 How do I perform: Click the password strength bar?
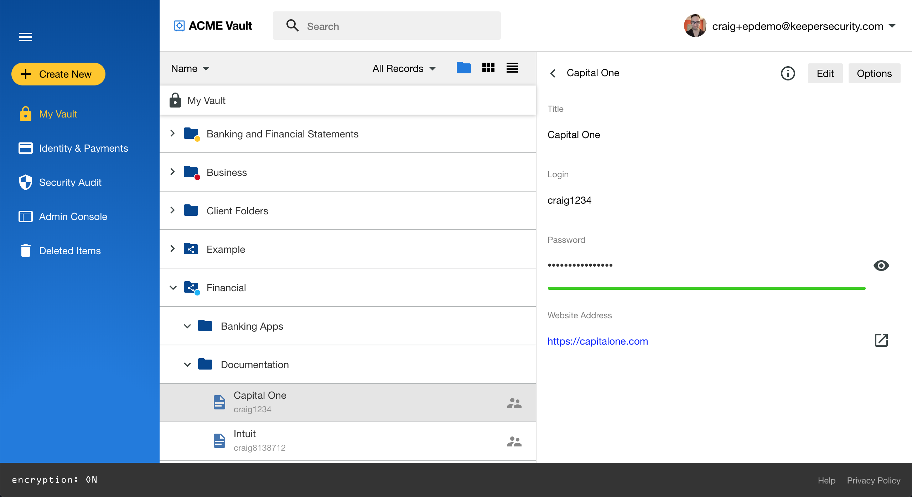tap(706, 288)
